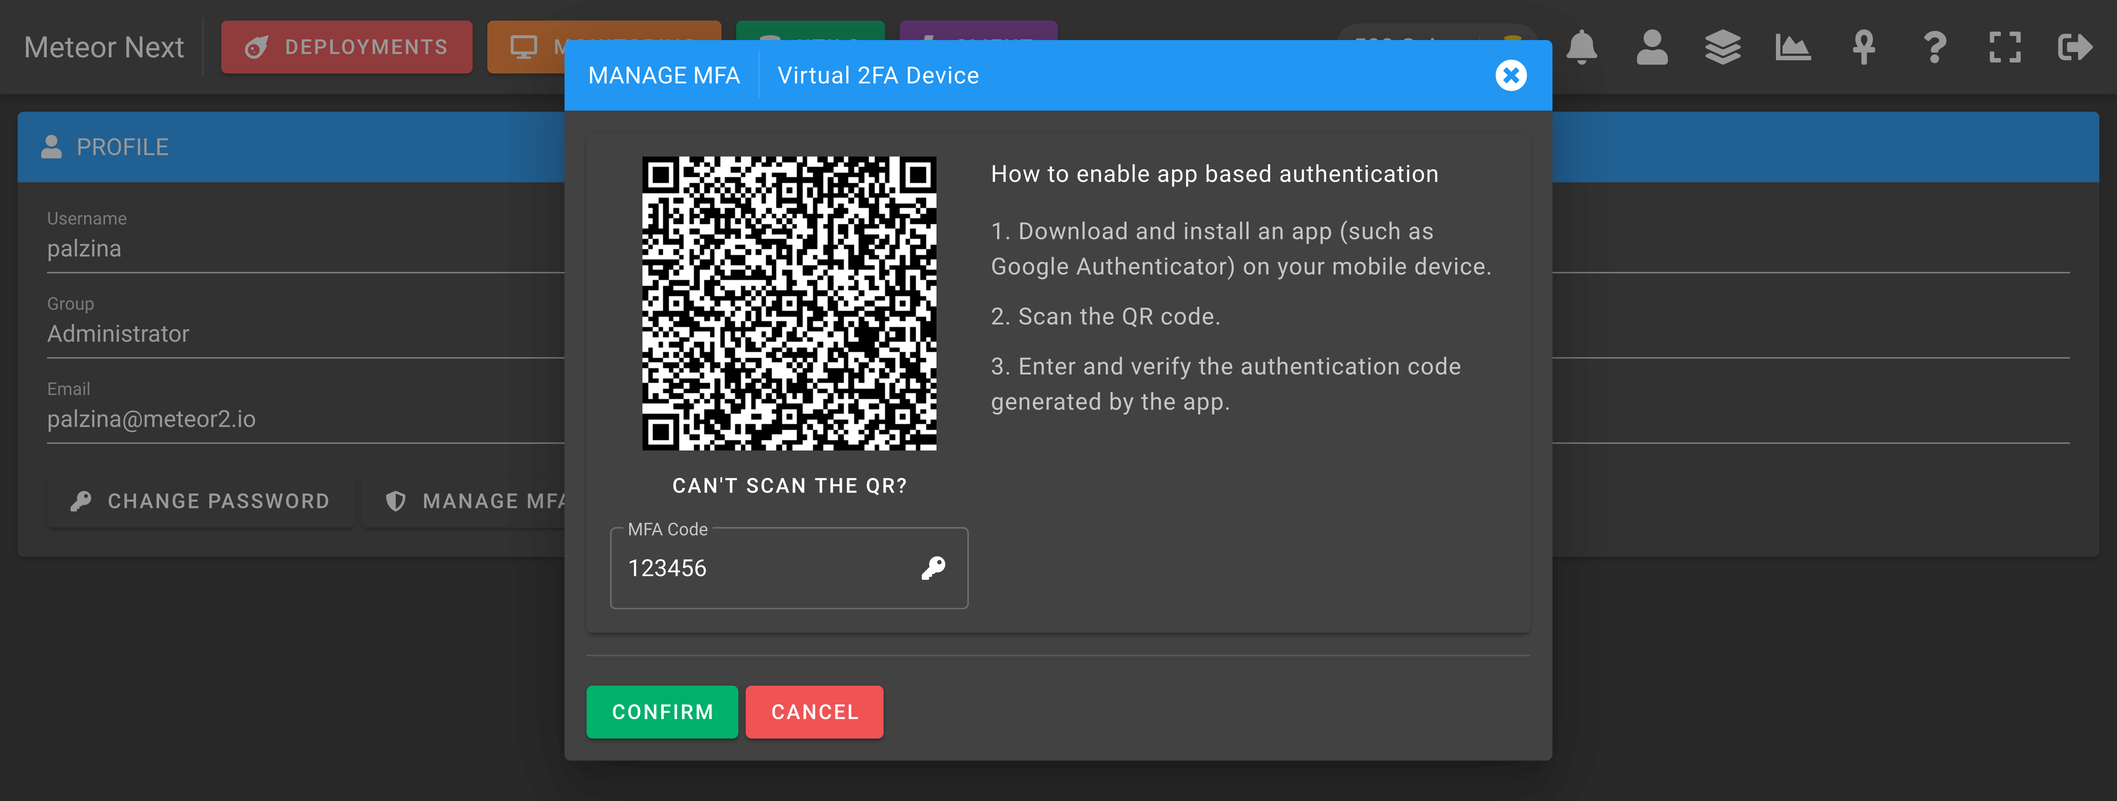
Task: Click the MFA Code input field
Action: [789, 568]
